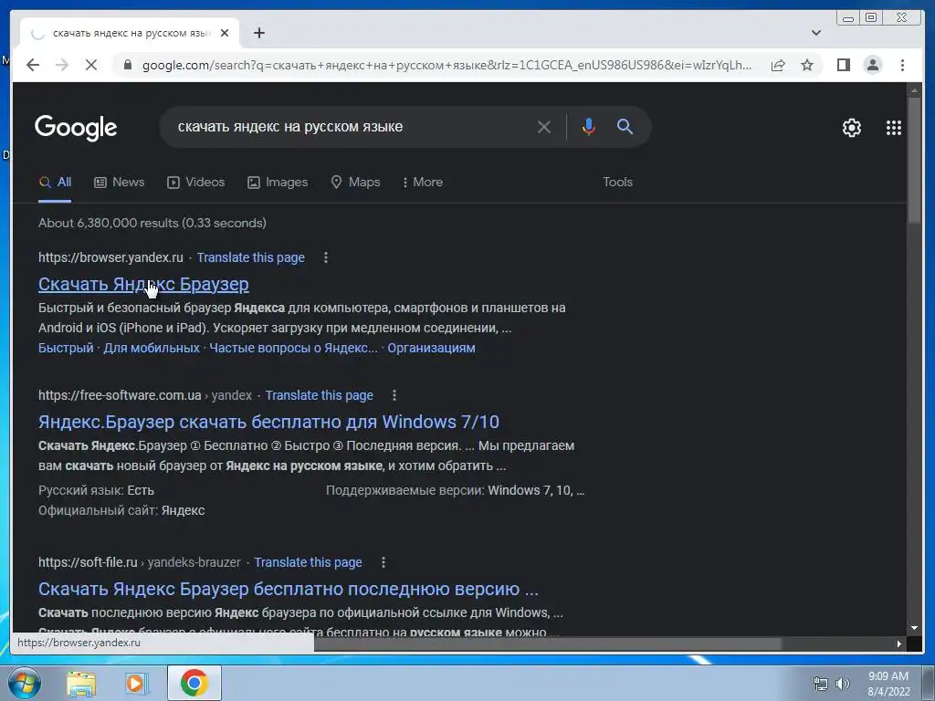Image resolution: width=935 pixels, height=701 pixels.
Task: View site information via lock icon
Action: pos(127,65)
